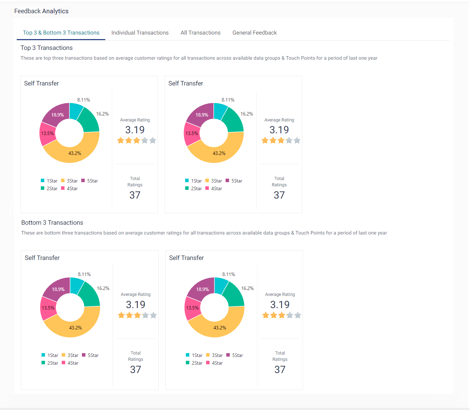Screen dimensions: 470x410
Task: Click the Self Transfer title of second Bottom 3 card
Action: click(x=186, y=258)
